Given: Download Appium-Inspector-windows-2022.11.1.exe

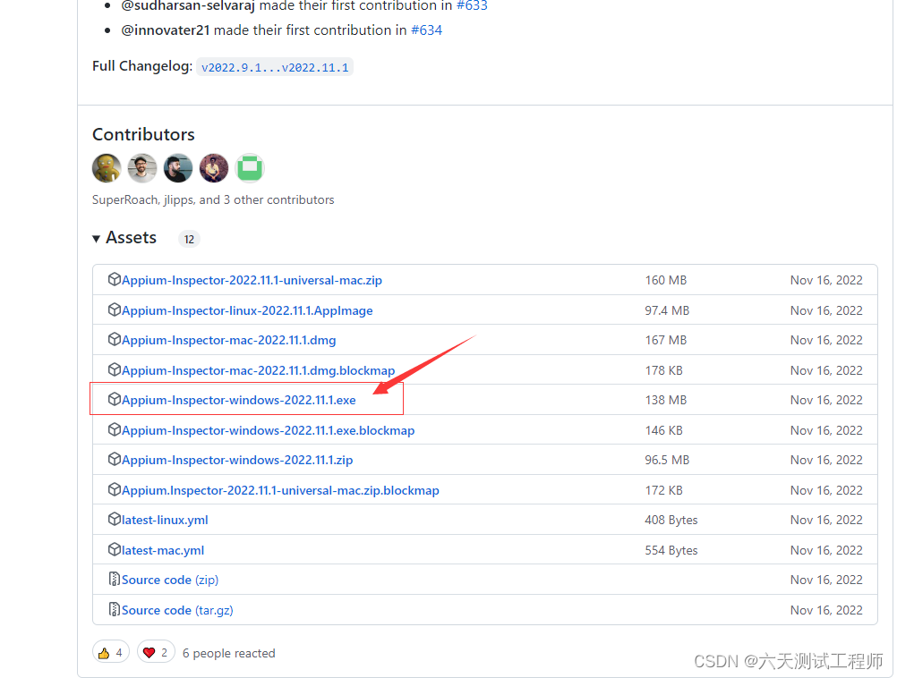Looking at the screenshot, I should pos(238,400).
